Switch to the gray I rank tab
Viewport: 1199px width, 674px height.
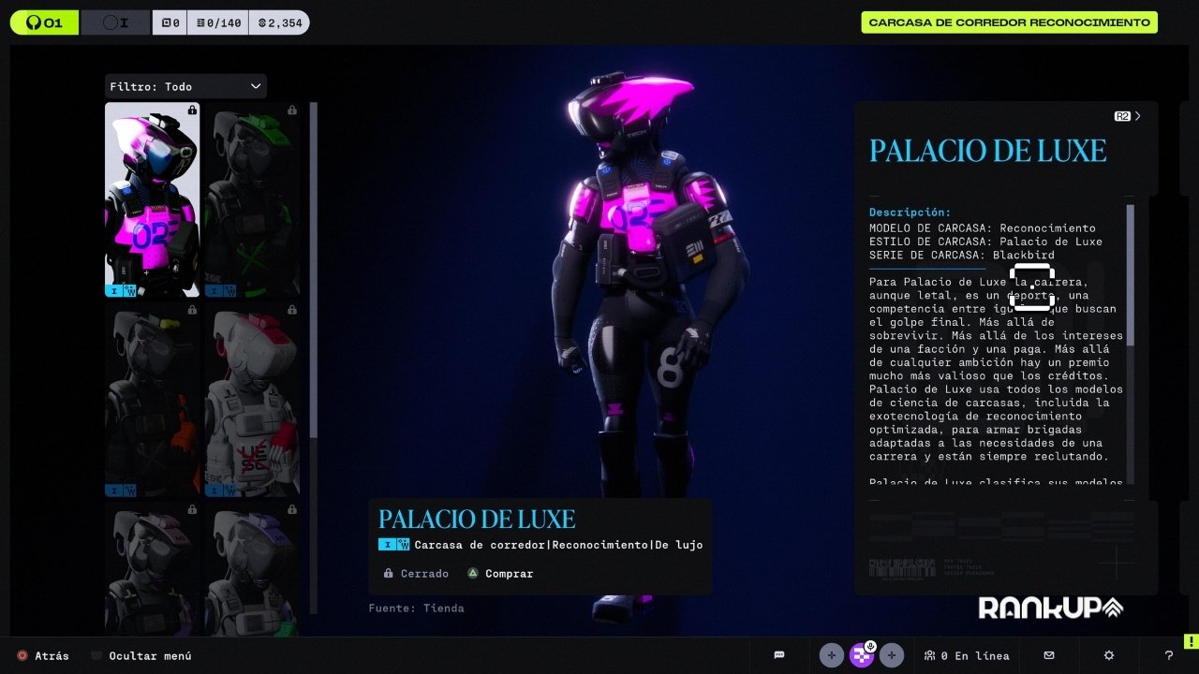pyautogui.click(x=115, y=22)
